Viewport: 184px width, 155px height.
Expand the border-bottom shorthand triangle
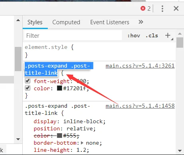tap(82, 143)
